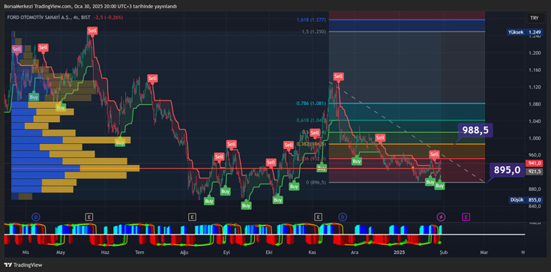Click the Yüksek 1.249 high label
The height and width of the screenshot is (272, 551).
click(524, 32)
